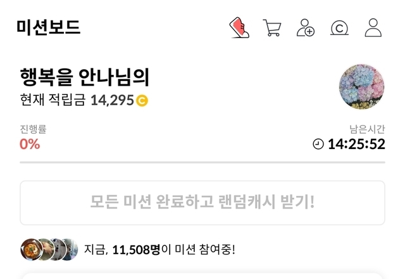Image resolution: width=405 pixels, height=279 pixels.
Task: Tap the 행복을 안나님의 username heading
Action: (85, 77)
